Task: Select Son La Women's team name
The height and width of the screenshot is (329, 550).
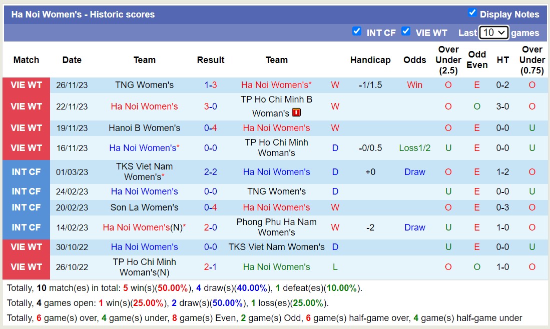Action: click(144, 207)
